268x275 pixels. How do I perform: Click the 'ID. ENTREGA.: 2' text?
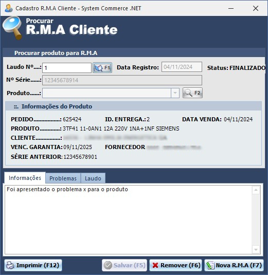point(127,119)
